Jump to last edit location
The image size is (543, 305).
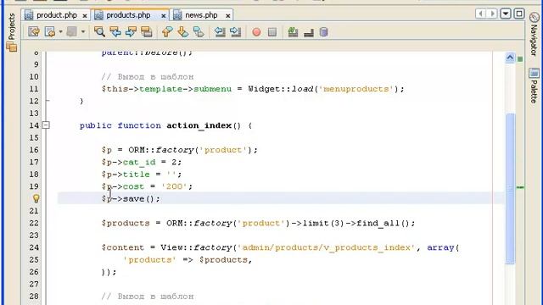click(34, 32)
